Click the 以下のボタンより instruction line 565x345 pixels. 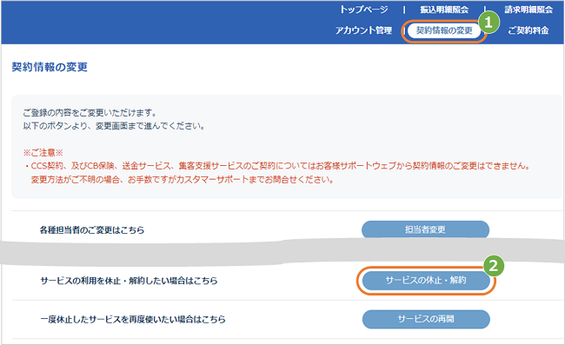pos(114,126)
